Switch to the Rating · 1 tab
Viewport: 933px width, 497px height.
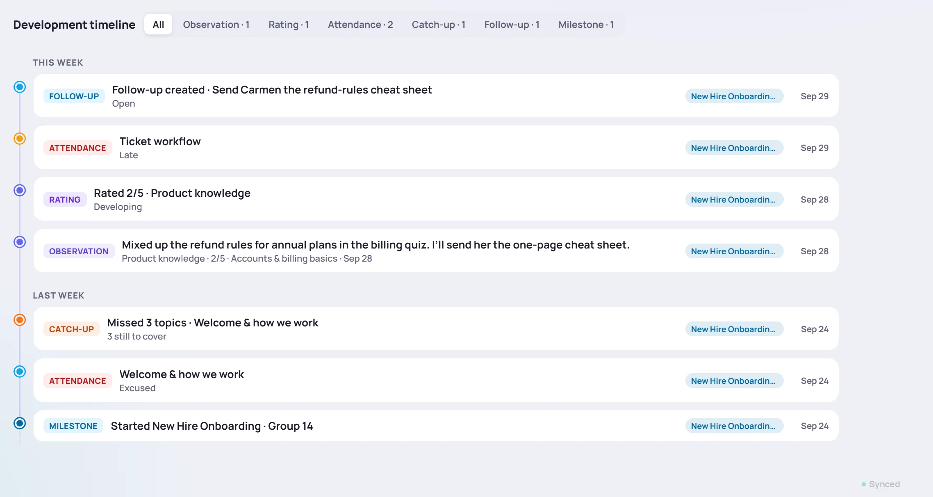(289, 25)
